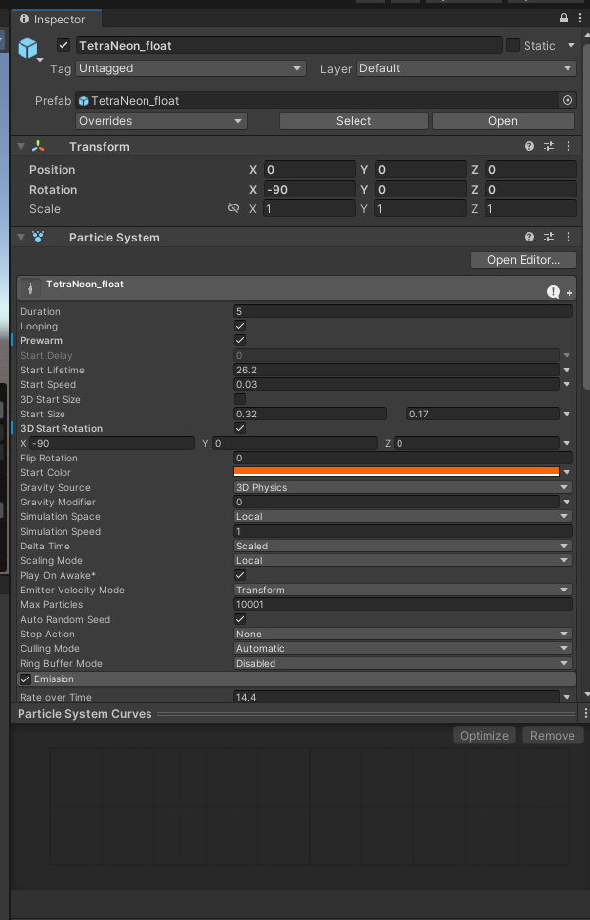Uncheck the Emission module checkbox

[x=25, y=679]
